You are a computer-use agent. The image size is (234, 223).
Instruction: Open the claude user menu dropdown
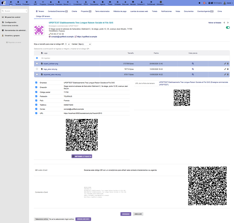[228, 3]
